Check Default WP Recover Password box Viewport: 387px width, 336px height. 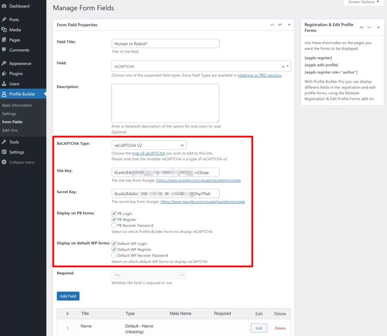pyautogui.click(x=114, y=255)
